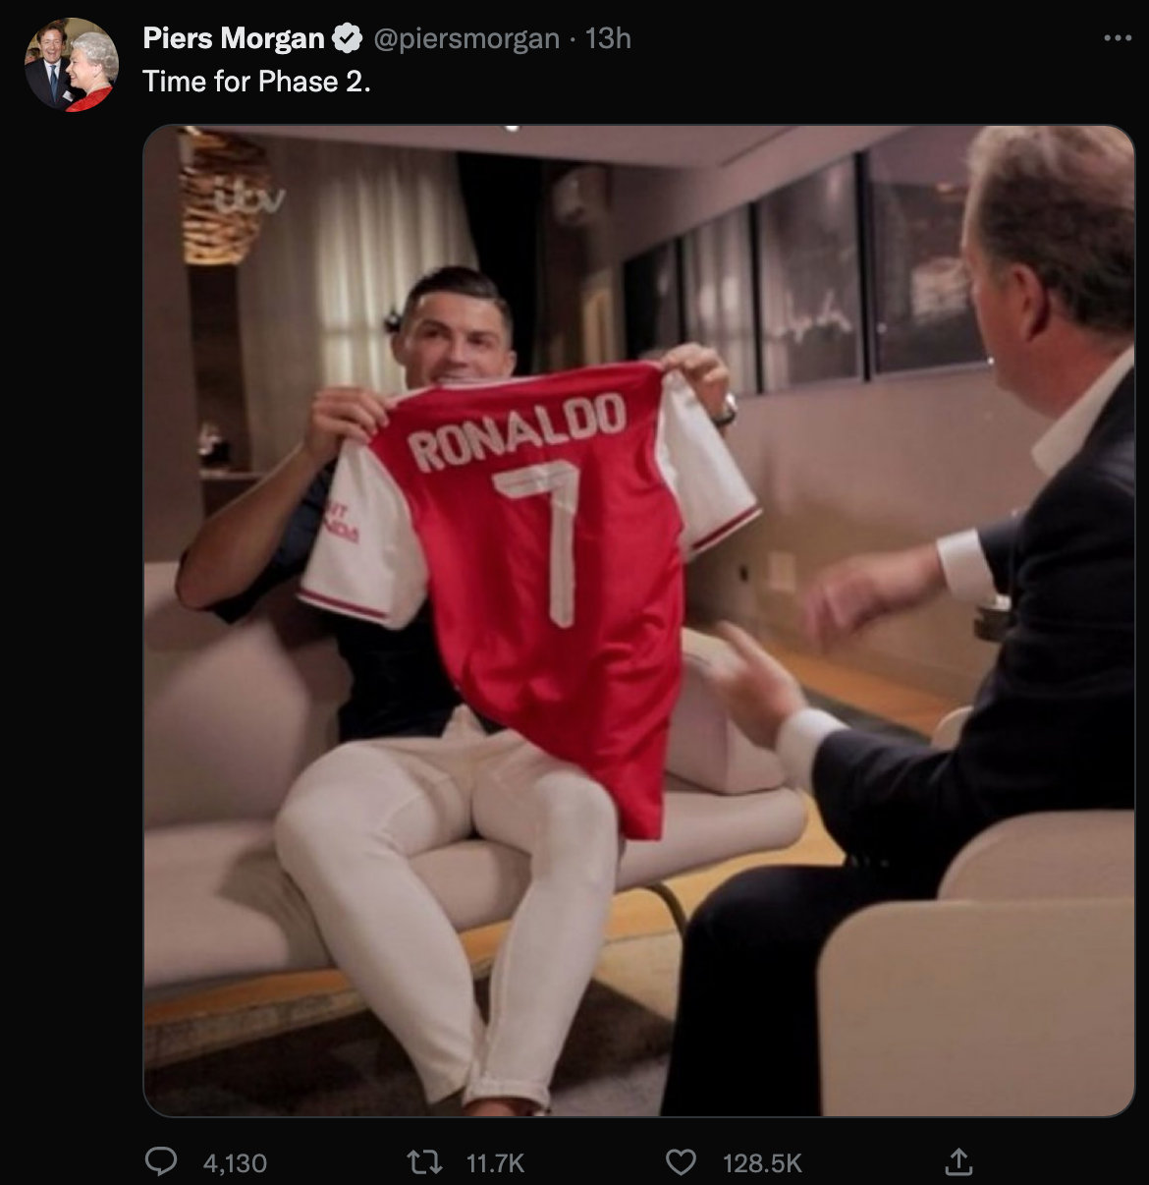Click the tweet text 'Time for Phase 2.'
Screen dimensions: 1149x1185
[x=256, y=82]
